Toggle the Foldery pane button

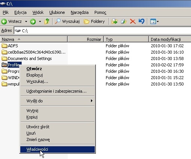click(x=94, y=21)
